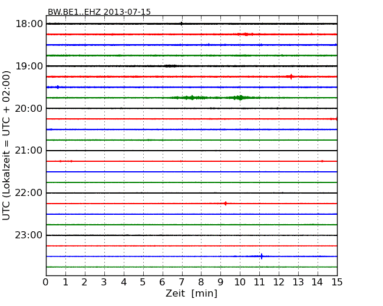Click the x-axis label Zeit [min]
Screen dimensions: 383x306
(191, 293)
